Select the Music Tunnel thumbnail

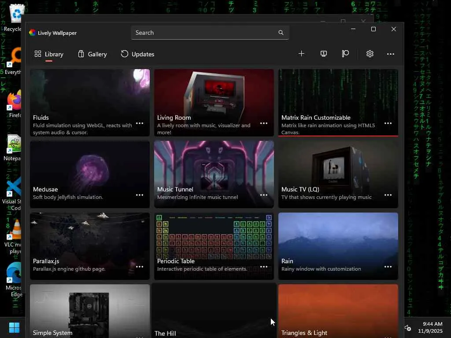[x=214, y=174]
